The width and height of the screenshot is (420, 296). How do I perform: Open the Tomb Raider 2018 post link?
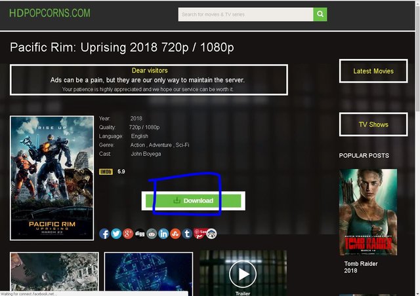361,267
